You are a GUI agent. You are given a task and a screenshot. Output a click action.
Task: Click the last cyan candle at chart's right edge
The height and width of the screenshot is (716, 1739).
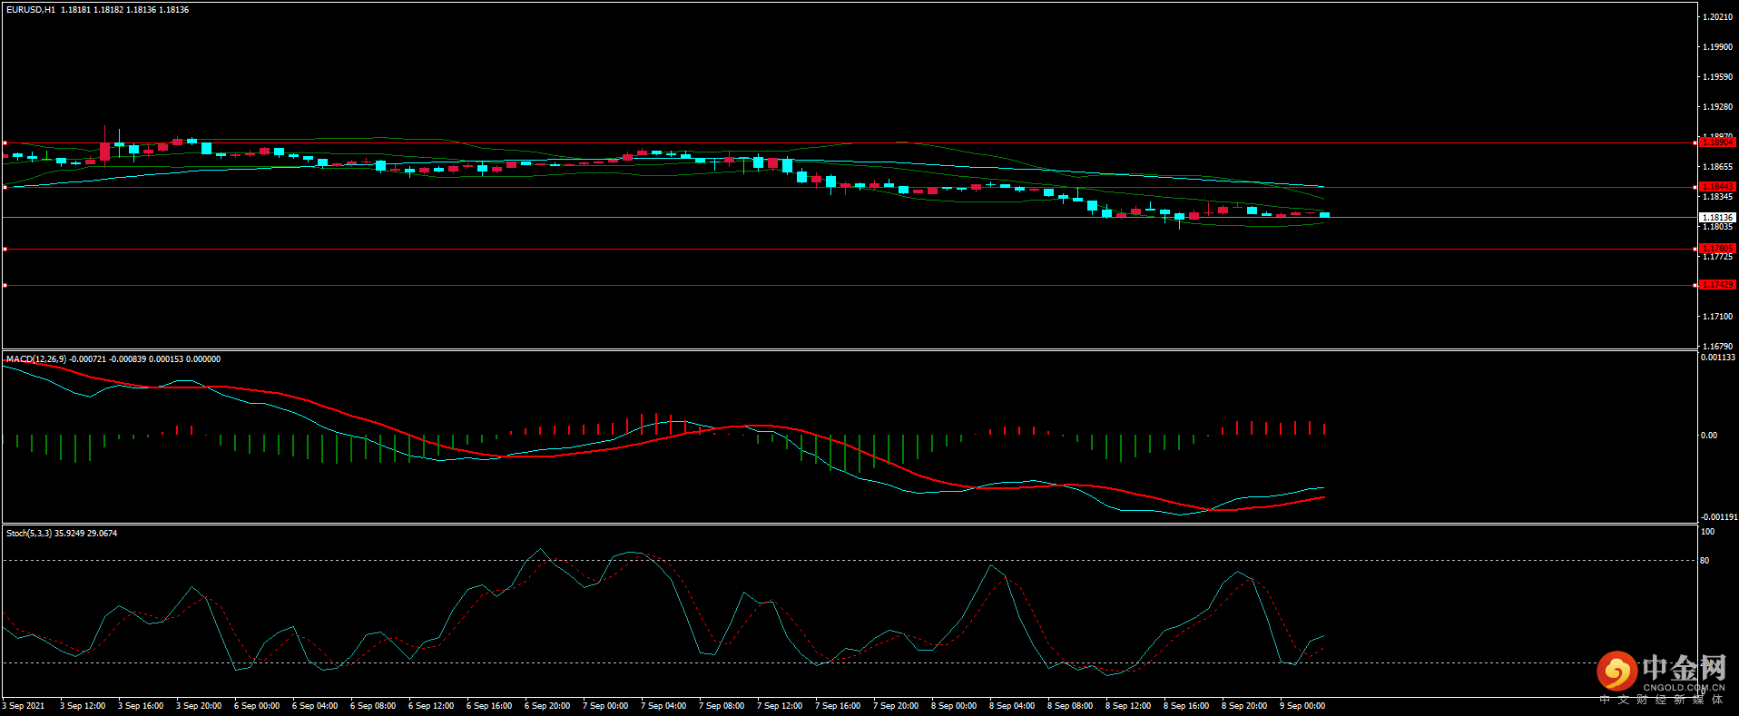click(1325, 215)
